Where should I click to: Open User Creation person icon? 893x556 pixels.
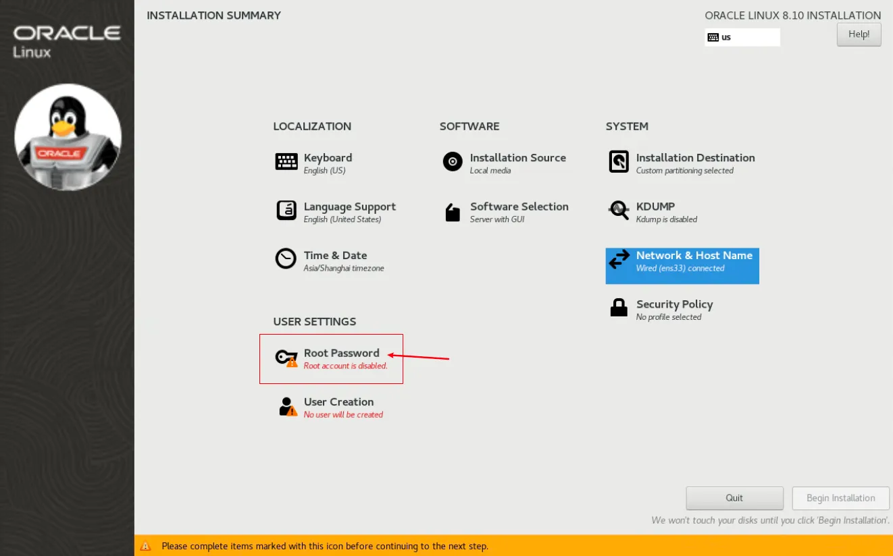287,406
